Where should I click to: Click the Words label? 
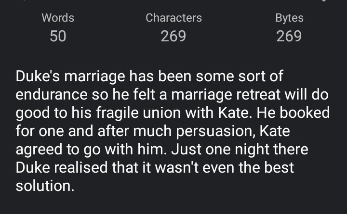58,18
